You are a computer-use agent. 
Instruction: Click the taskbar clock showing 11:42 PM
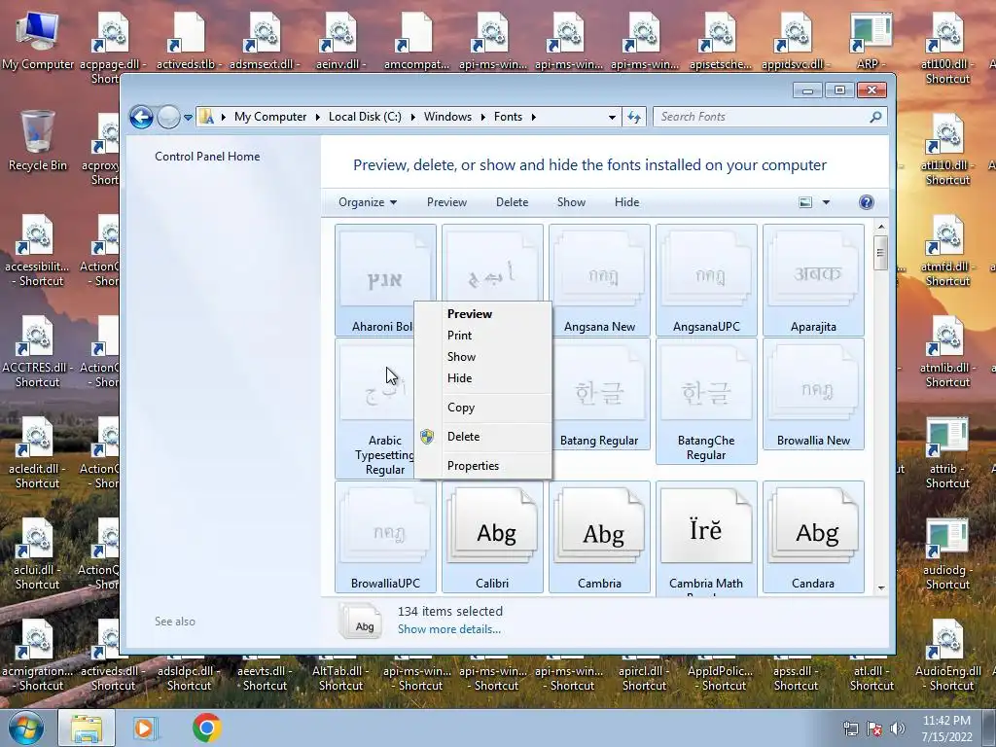coord(946,729)
